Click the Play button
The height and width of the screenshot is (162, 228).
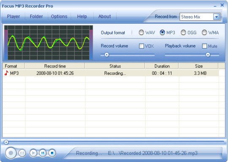pyautogui.click(x=33, y=153)
